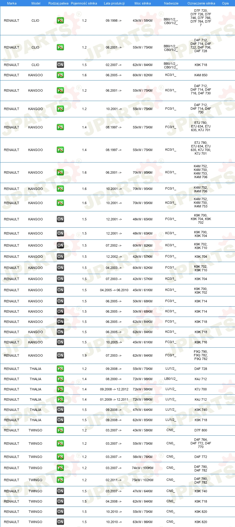Viewport: 235px width, 527px height.
Task: Click ON icon for Kangoo K9K 716 row
Action: click(60, 342)
